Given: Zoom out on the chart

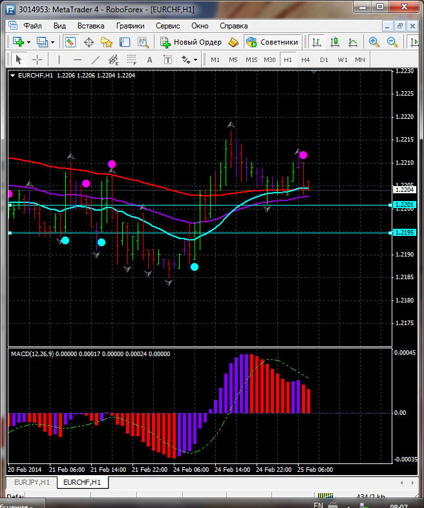Looking at the screenshot, I should point(392,42).
